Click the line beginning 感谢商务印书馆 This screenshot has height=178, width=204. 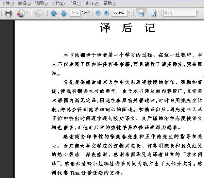(x=133, y=136)
